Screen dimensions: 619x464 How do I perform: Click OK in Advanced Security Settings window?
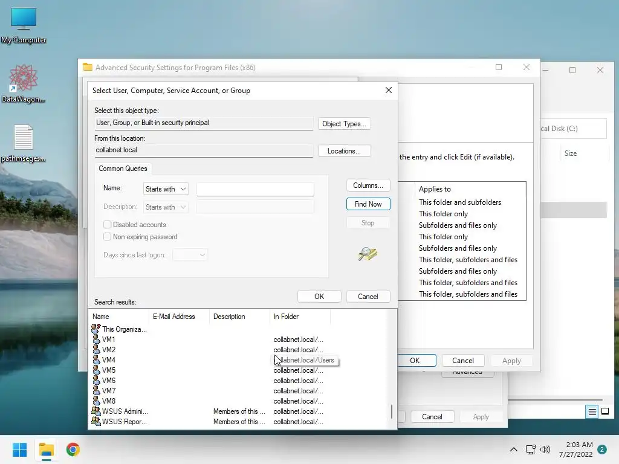coord(416,360)
